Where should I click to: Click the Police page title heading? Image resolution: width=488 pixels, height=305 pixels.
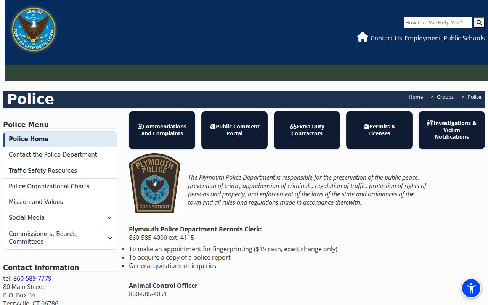tap(30, 99)
